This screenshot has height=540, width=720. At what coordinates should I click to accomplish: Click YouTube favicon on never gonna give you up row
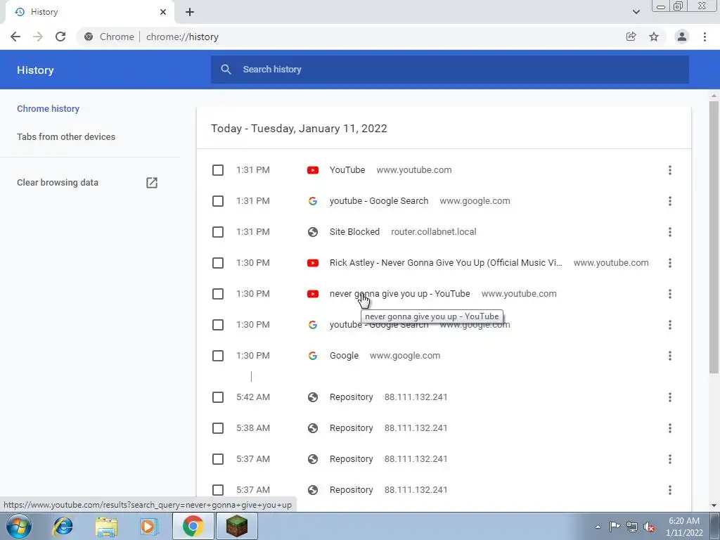[313, 294]
